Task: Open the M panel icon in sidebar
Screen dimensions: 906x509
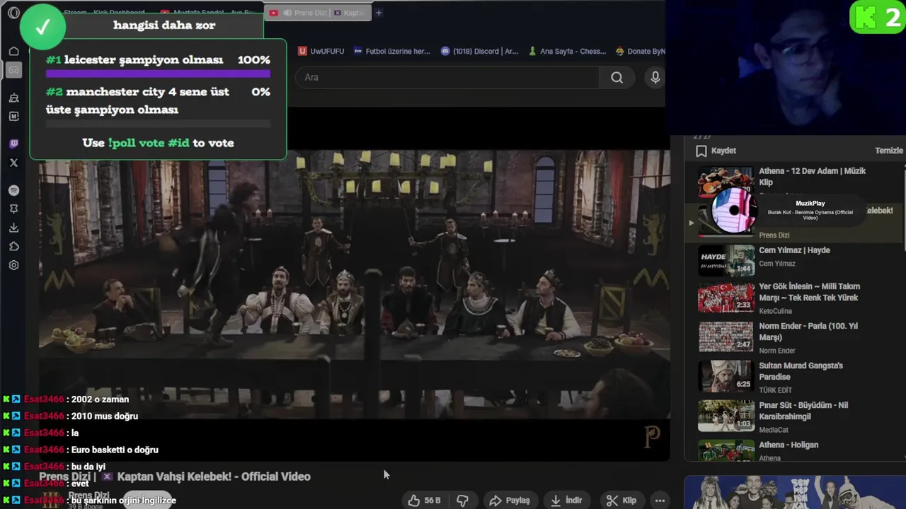Action: click(13, 116)
